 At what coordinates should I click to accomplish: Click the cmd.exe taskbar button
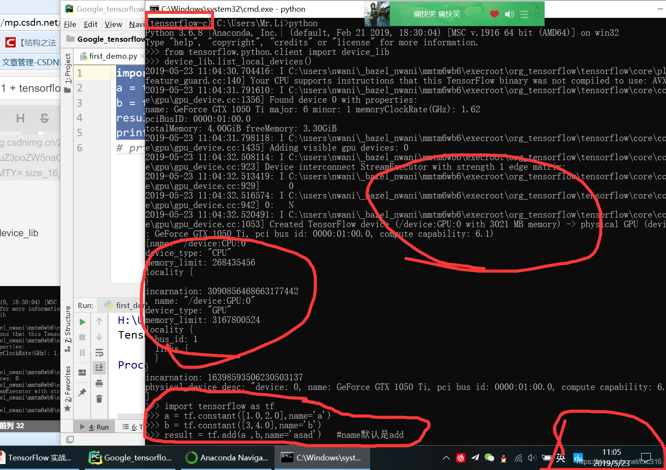pos(322,458)
